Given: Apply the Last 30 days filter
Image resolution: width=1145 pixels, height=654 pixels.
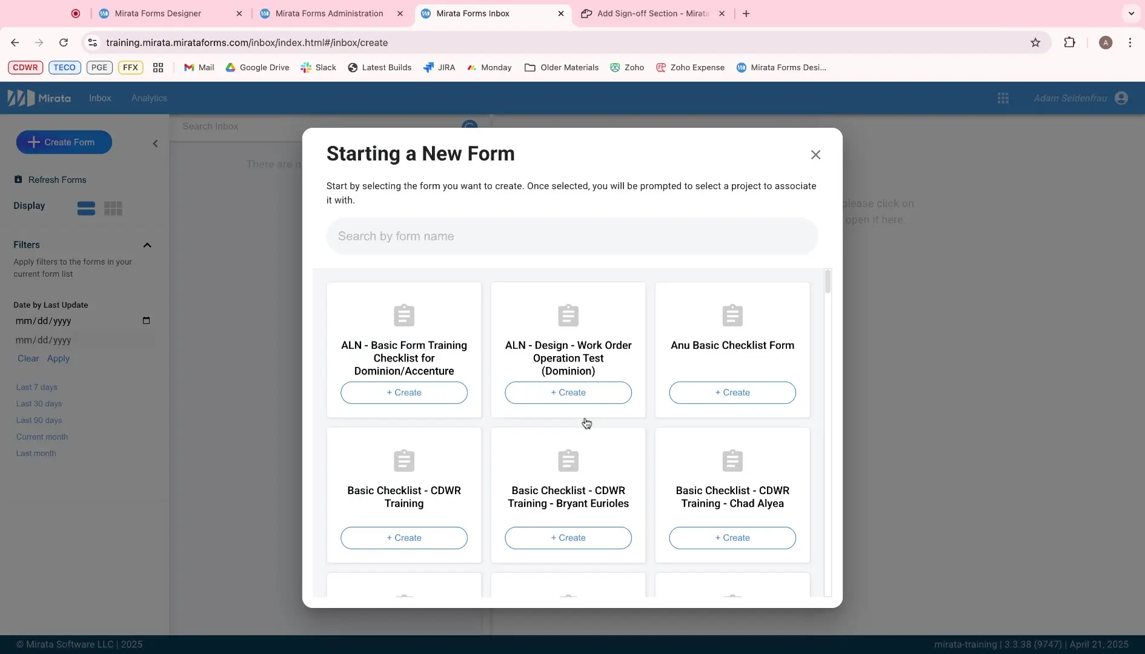Looking at the screenshot, I should [39, 403].
